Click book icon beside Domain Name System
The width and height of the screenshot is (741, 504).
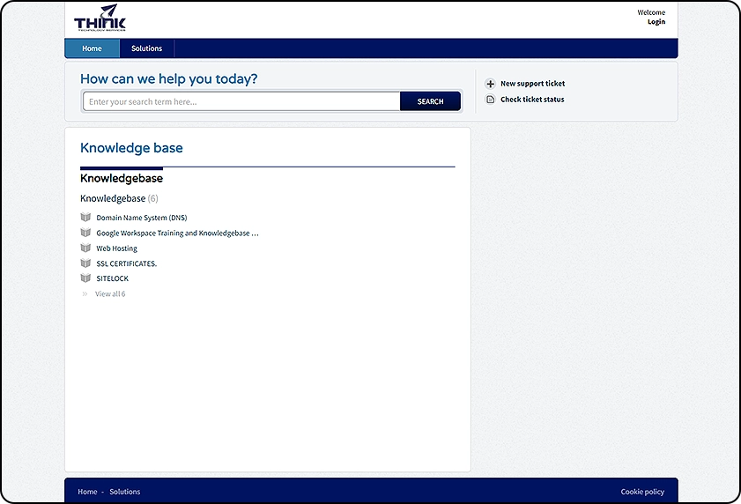[x=85, y=218]
